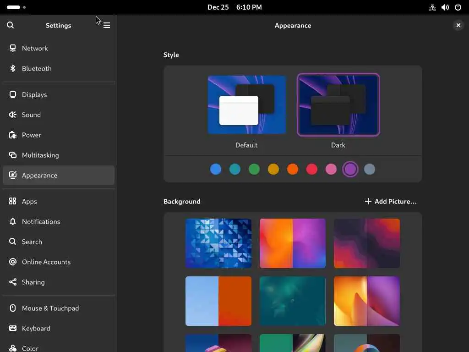Open Displays settings panel
The height and width of the screenshot is (352, 469).
point(59,94)
